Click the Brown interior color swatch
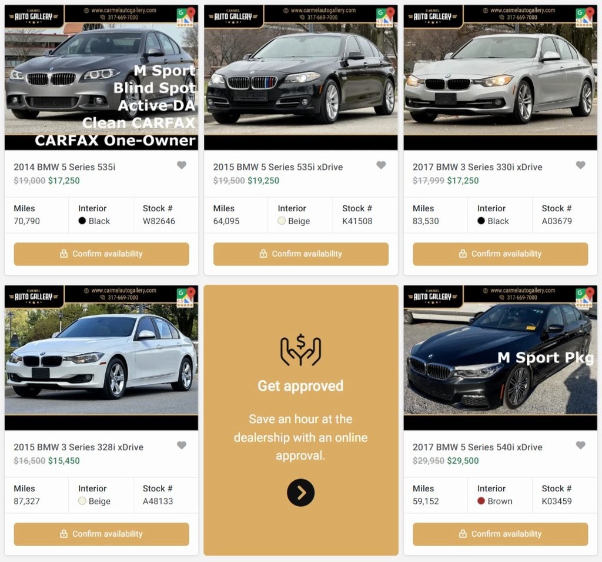Image resolution: width=602 pixels, height=562 pixels. tap(481, 500)
